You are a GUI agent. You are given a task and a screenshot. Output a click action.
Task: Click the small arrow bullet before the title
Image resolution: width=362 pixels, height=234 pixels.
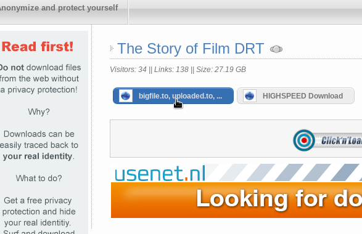click(x=112, y=49)
